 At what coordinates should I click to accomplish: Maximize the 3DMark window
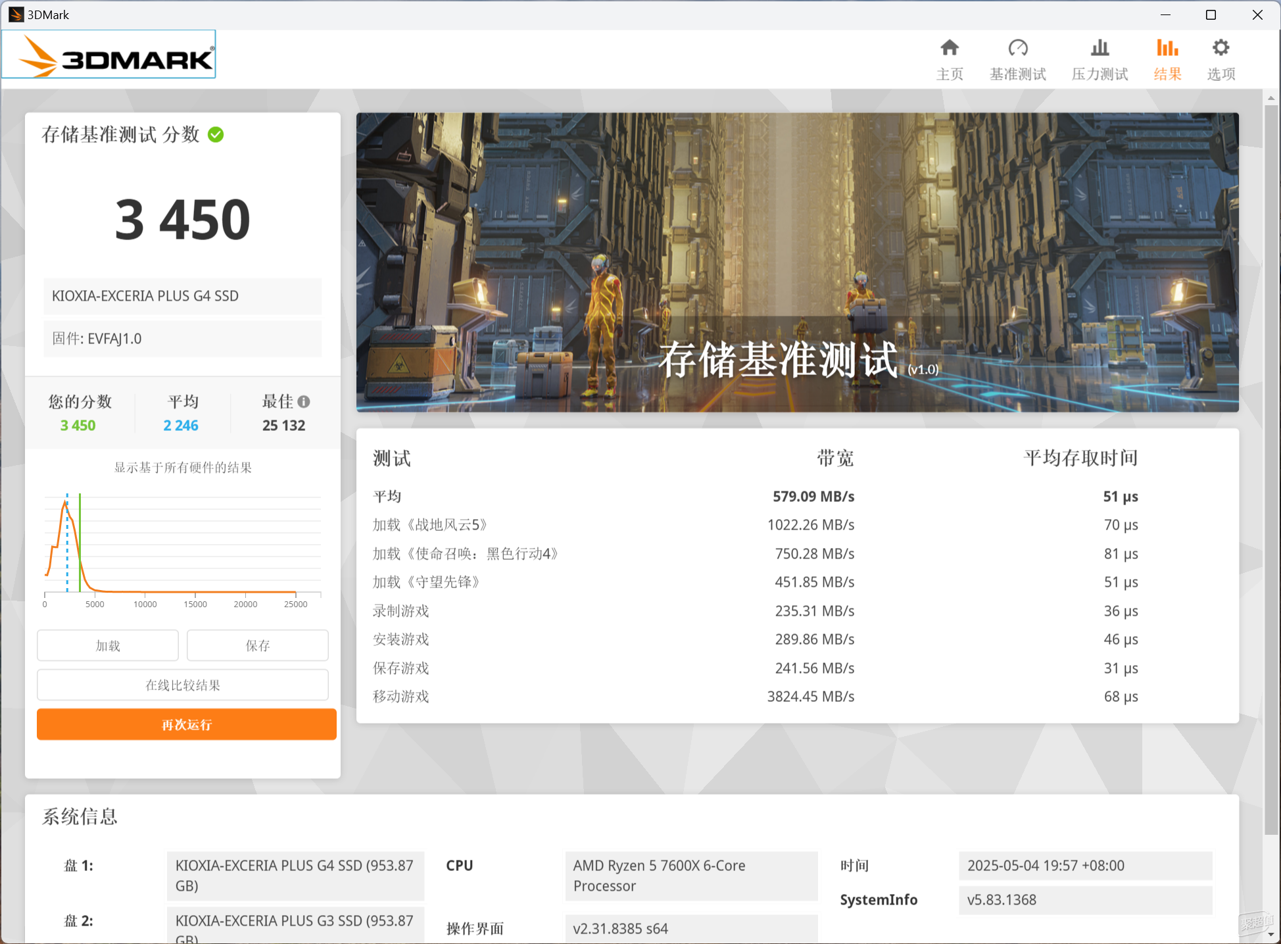click(1211, 14)
